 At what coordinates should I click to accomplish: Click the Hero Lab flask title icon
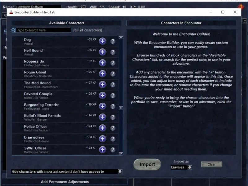(11, 12)
